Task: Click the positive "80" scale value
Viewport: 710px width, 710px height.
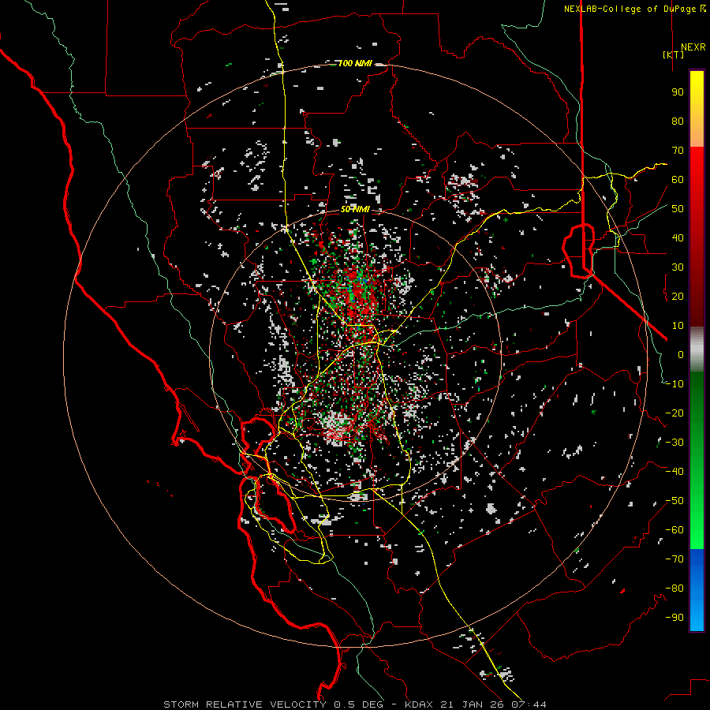Action: click(678, 121)
